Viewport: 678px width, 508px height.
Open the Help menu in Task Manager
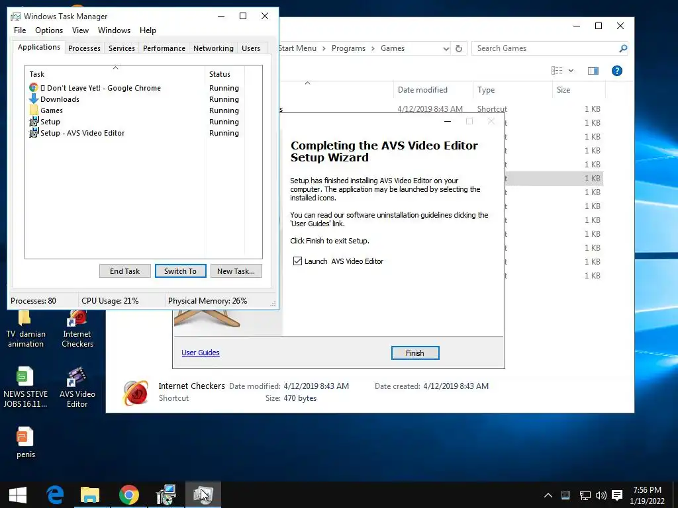pos(148,30)
